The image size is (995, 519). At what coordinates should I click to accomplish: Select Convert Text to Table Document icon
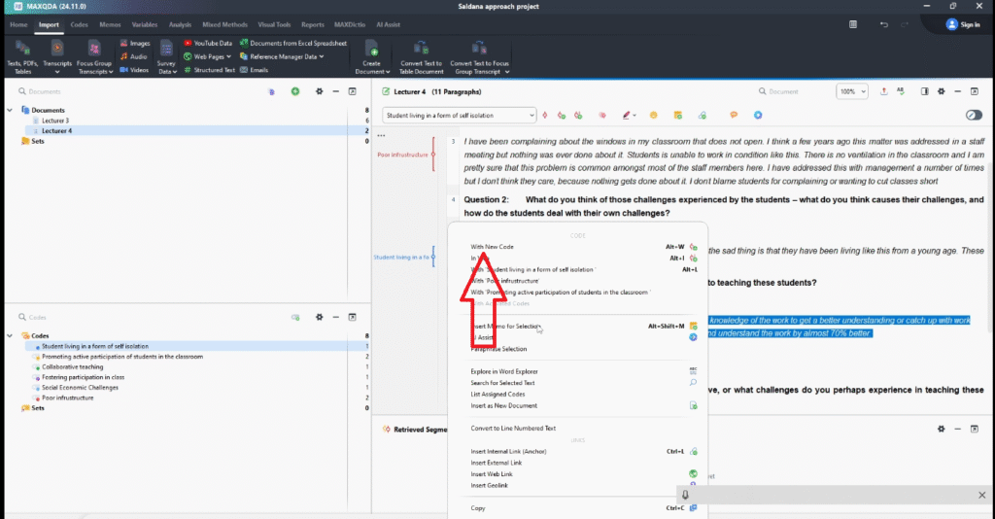tap(421, 48)
